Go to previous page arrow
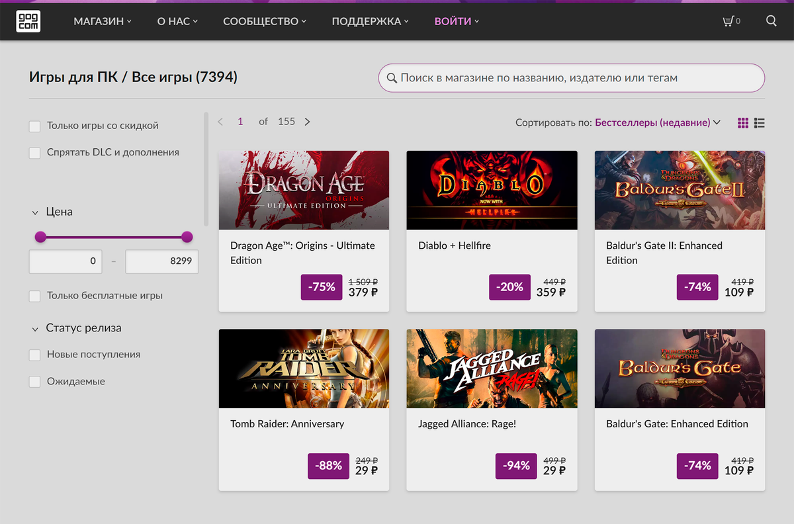794x524 pixels. (220, 122)
